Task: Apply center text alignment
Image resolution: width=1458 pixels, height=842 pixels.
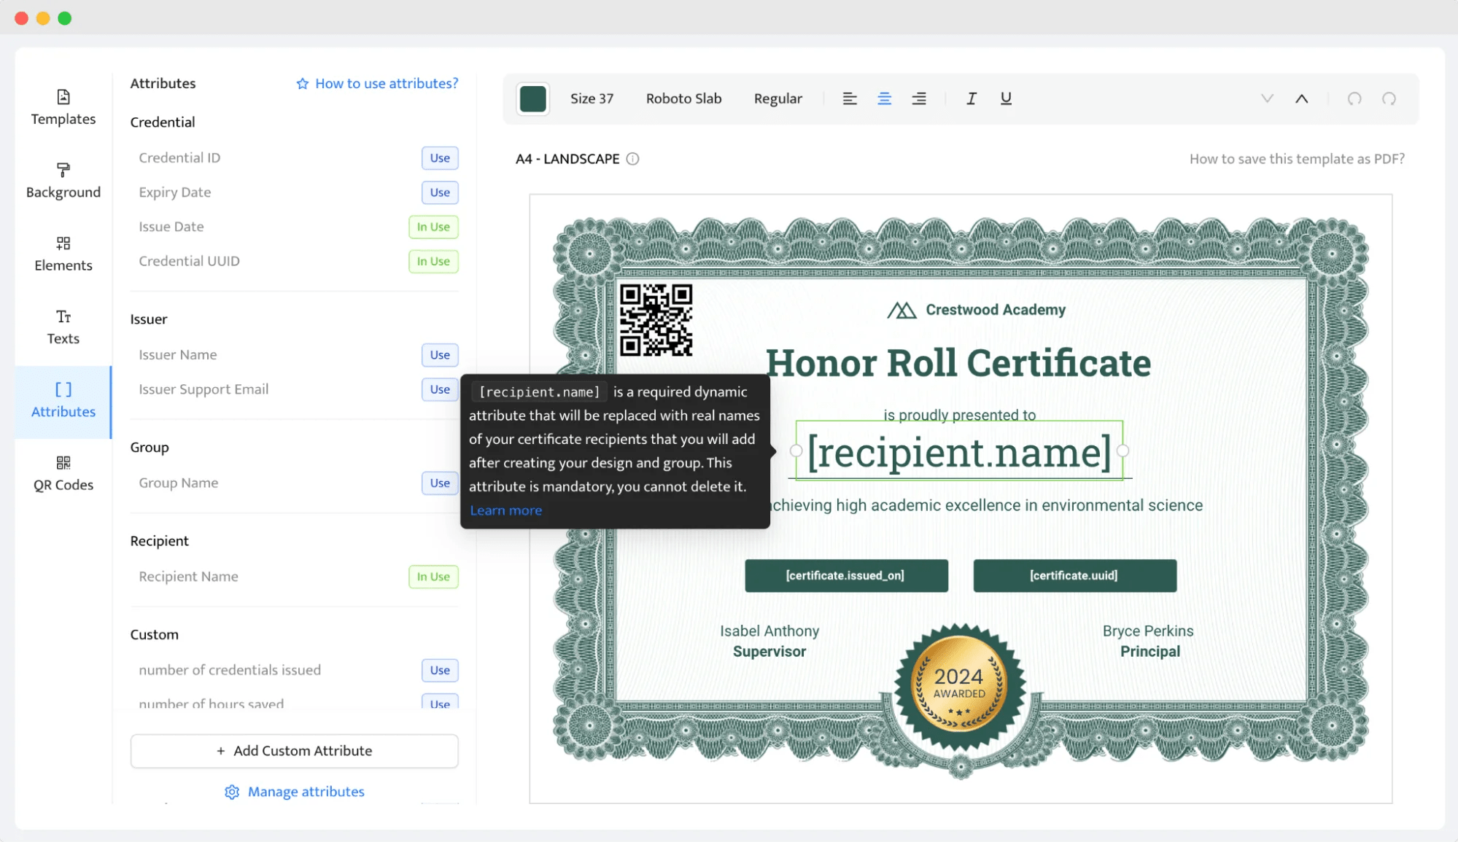Action: coord(884,98)
